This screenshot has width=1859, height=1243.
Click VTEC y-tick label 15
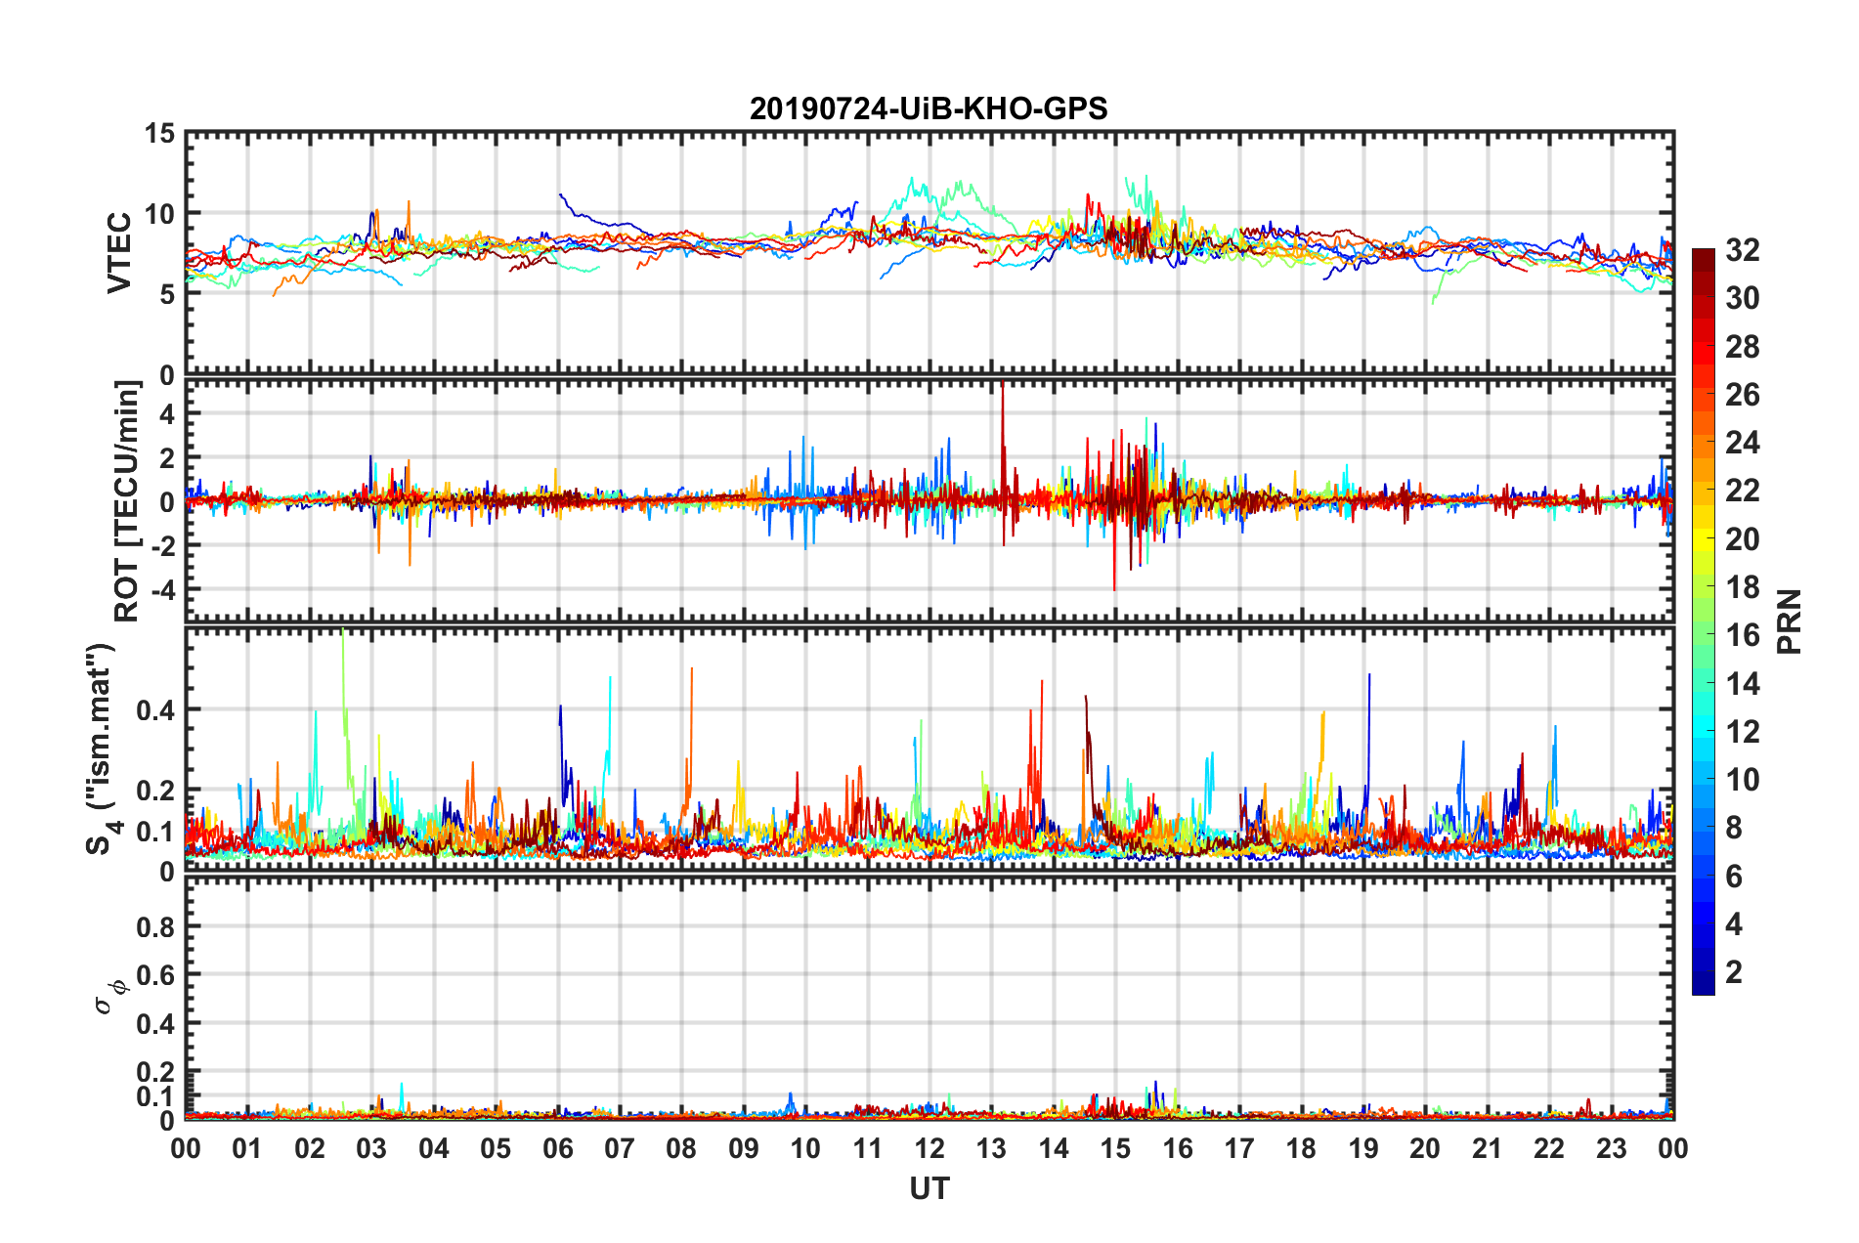pos(158,133)
